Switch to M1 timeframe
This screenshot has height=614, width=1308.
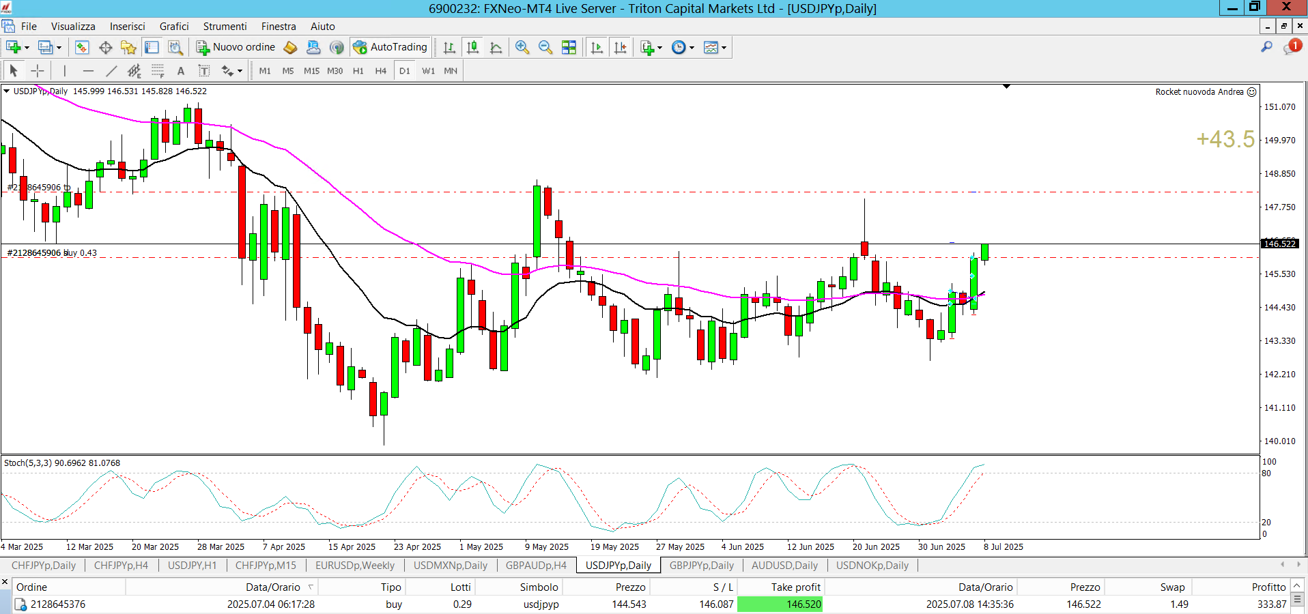(265, 71)
